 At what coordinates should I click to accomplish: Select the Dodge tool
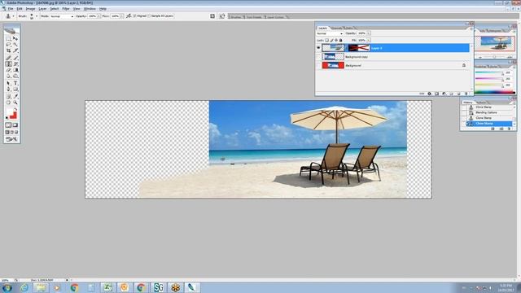click(15, 76)
